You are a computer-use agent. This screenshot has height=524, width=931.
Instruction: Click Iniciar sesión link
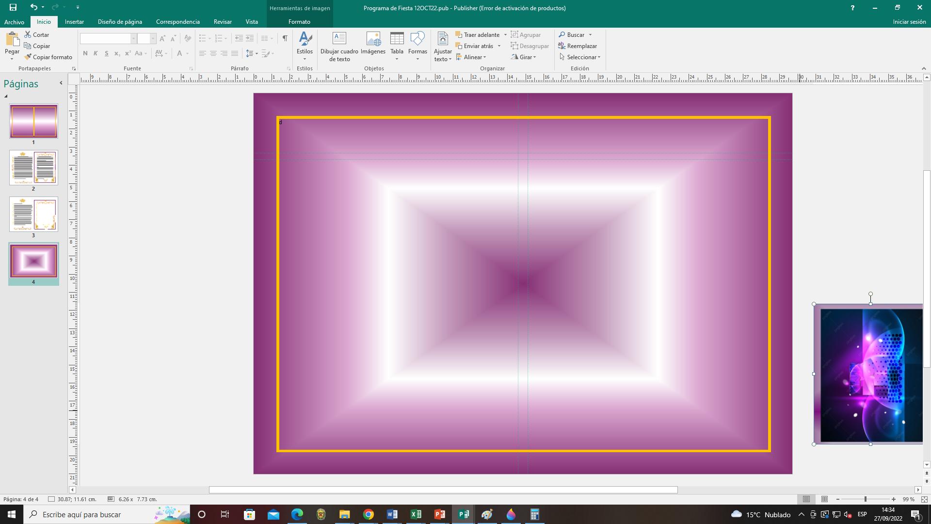[909, 22]
